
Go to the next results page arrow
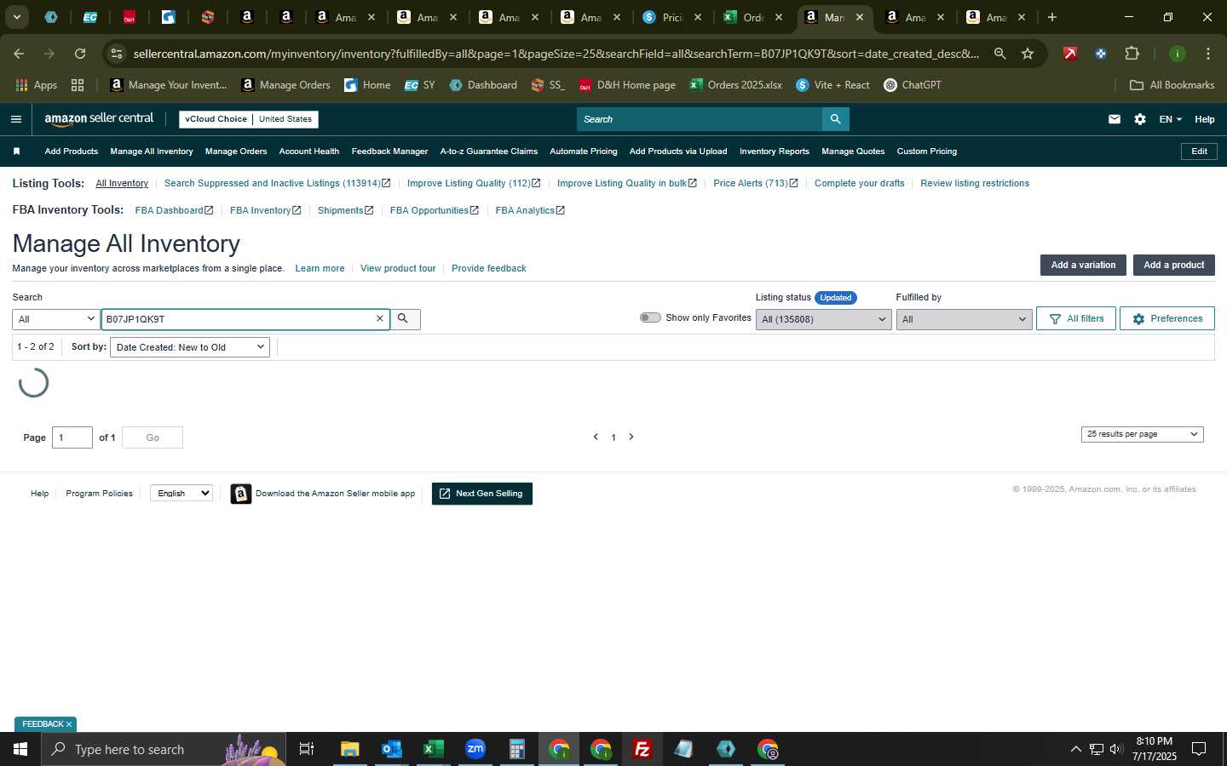(x=631, y=437)
